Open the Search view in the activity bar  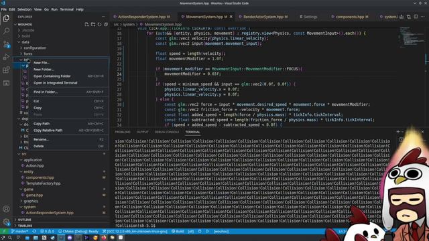(x=6, y=31)
